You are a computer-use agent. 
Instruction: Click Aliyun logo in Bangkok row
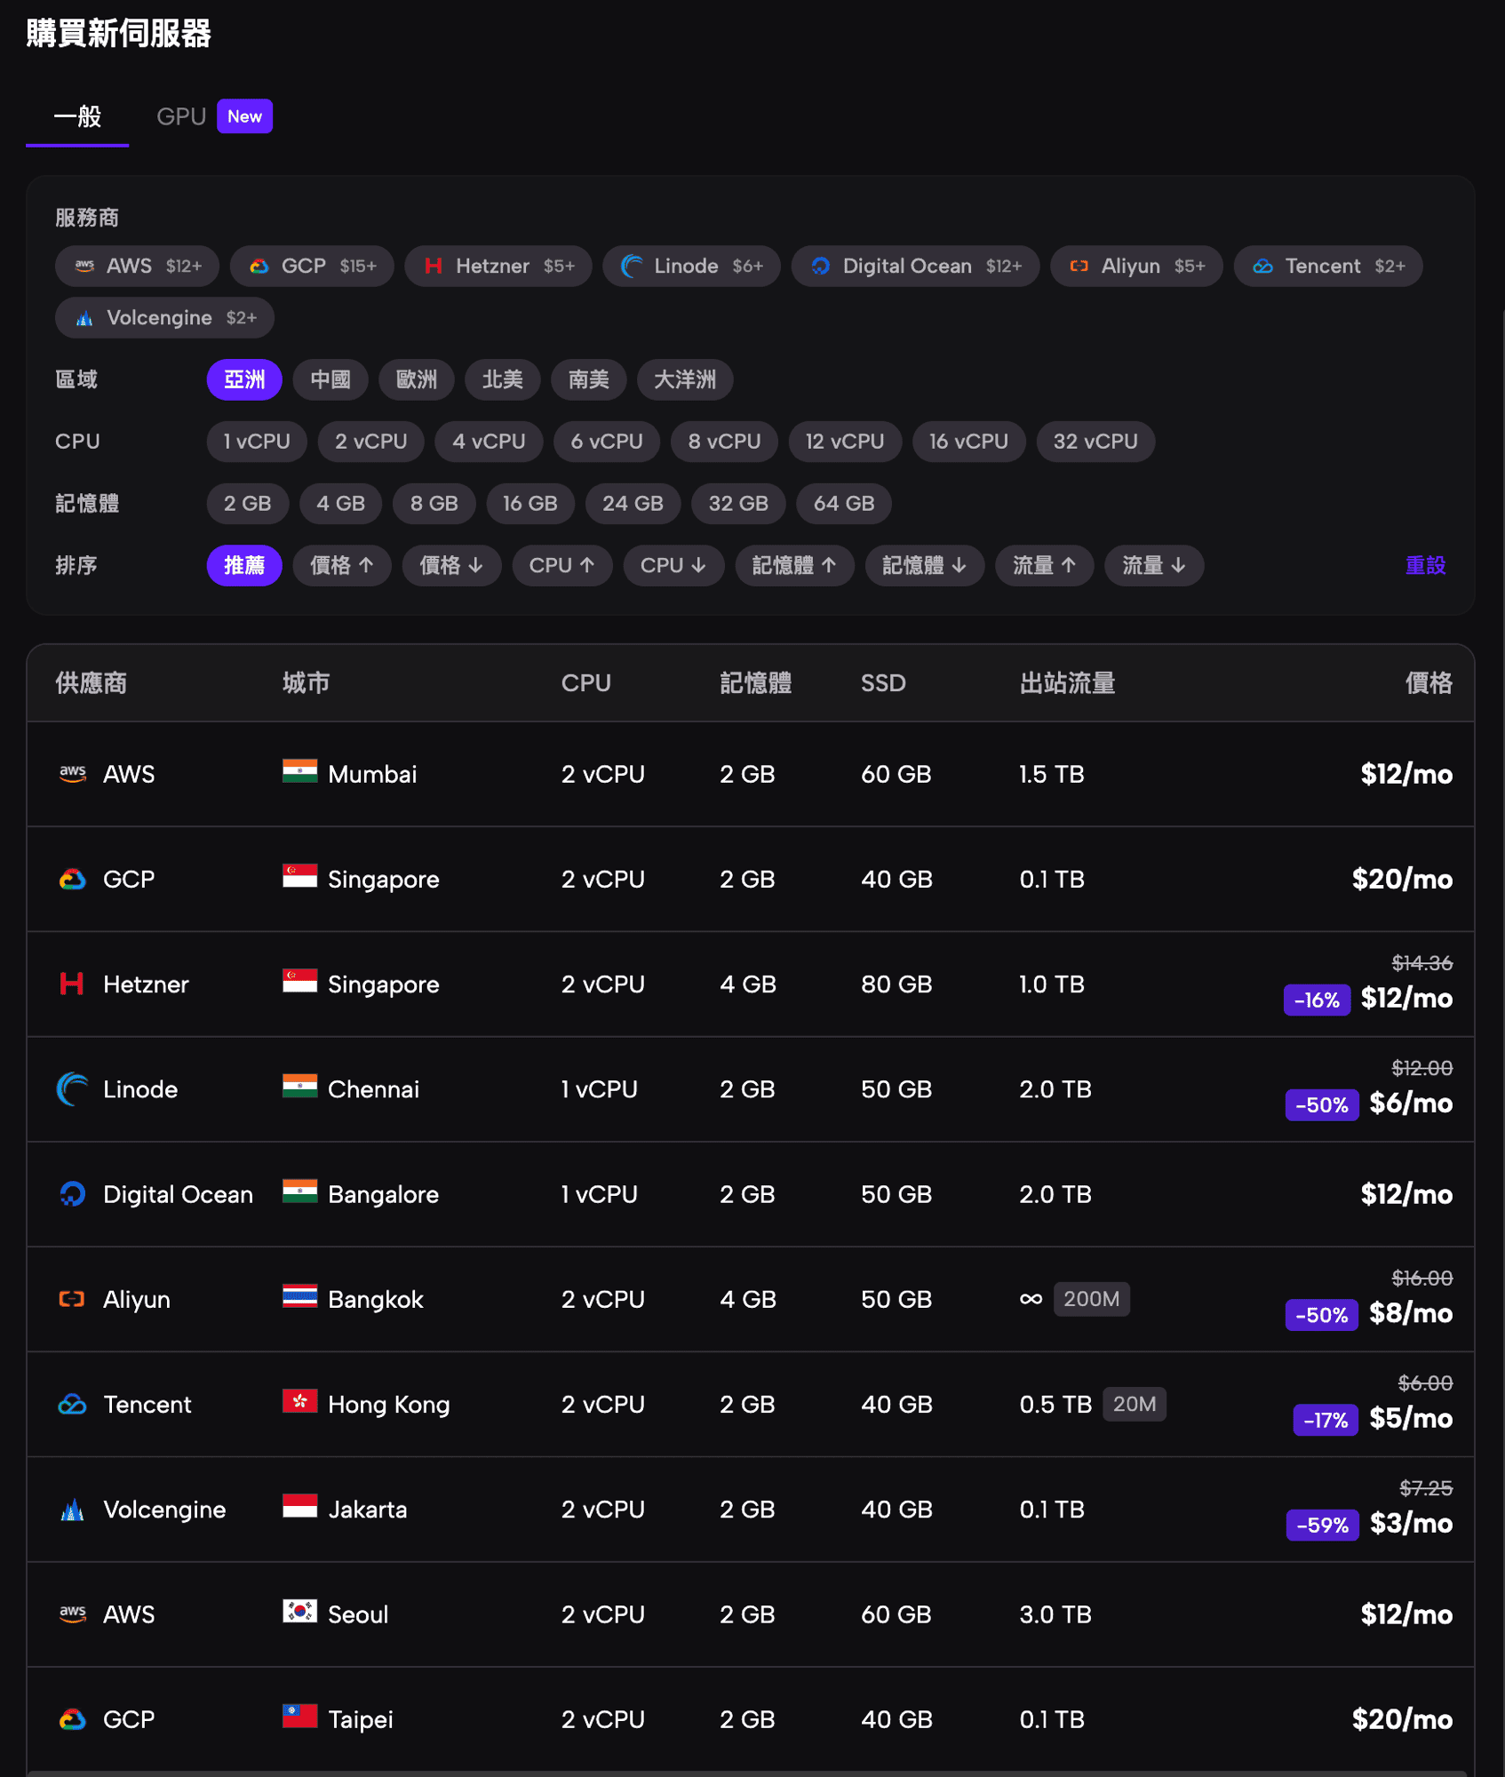point(72,1299)
